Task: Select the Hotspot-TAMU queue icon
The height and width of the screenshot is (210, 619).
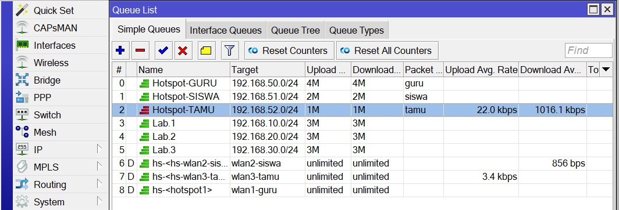Action: [145, 110]
